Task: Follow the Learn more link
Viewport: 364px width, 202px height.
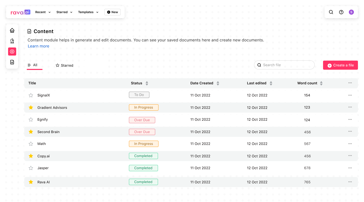Action: (x=38, y=46)
